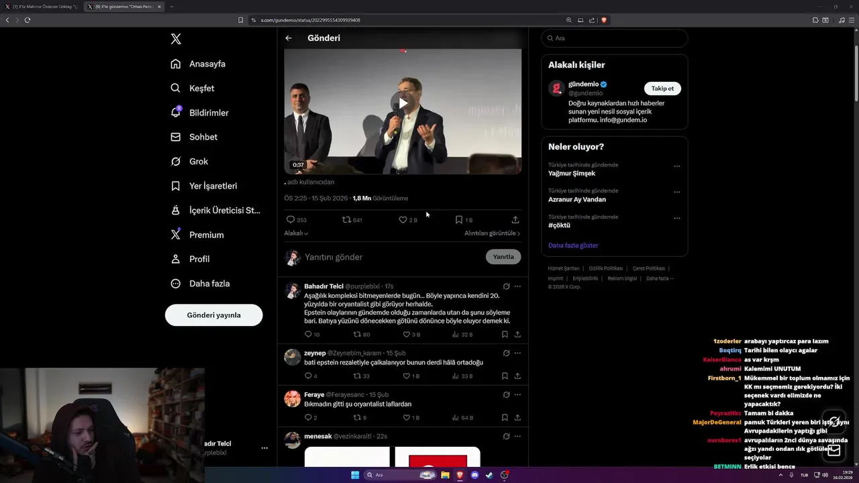Open more options on menesak reply
Image resolution: width=859 pixels, height=483 pixels.
click(x=517, y=436)
